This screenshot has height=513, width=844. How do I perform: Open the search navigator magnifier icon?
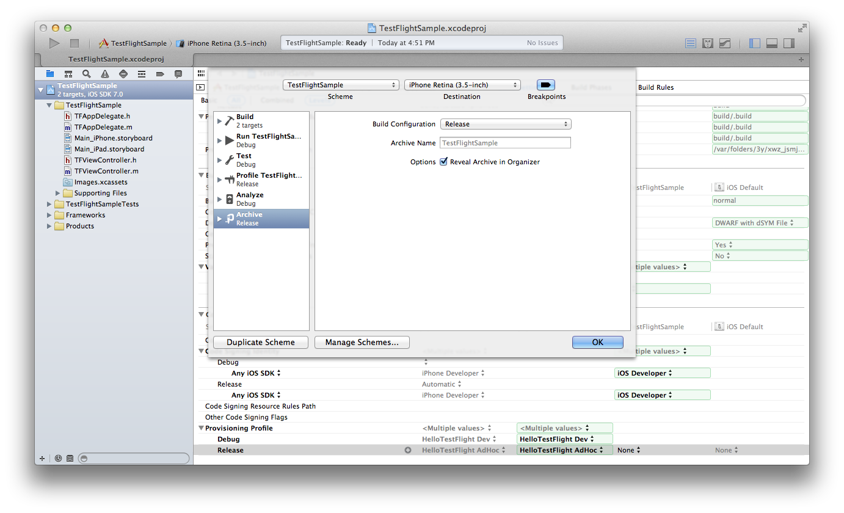(87, 74)
